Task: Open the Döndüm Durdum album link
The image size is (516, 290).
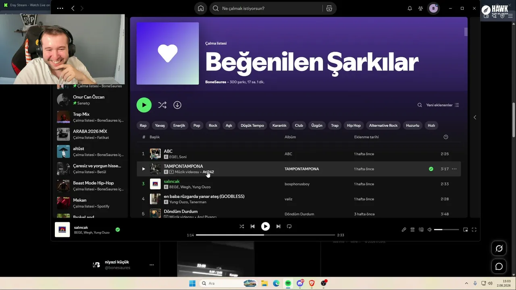Action: (x=299, y=214)
